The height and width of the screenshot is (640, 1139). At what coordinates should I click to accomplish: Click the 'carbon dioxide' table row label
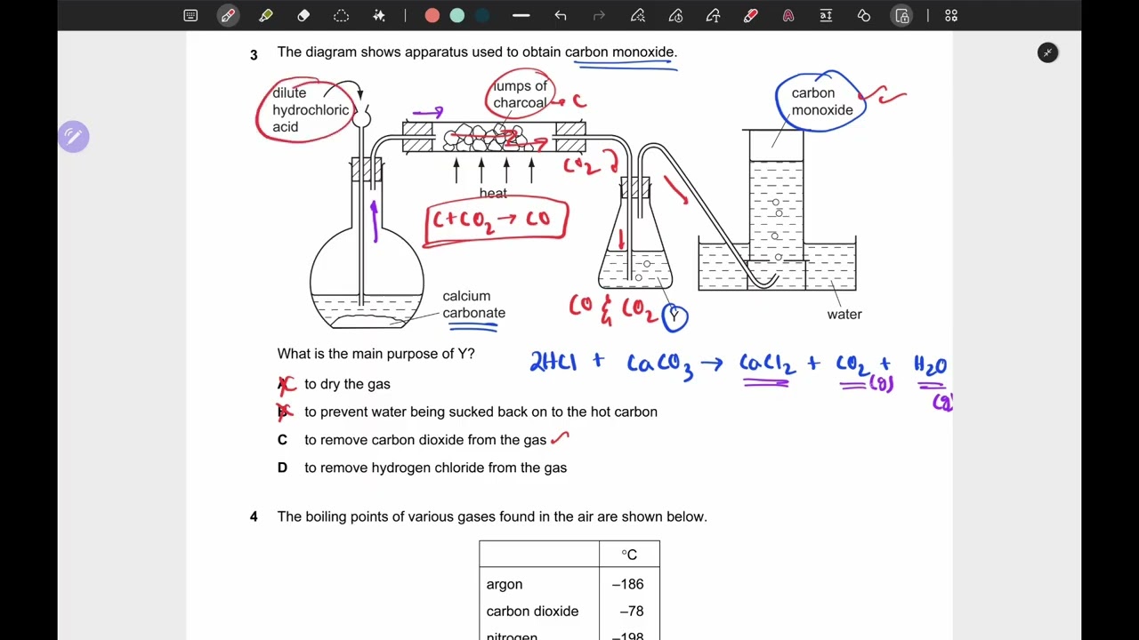[532, 612]
